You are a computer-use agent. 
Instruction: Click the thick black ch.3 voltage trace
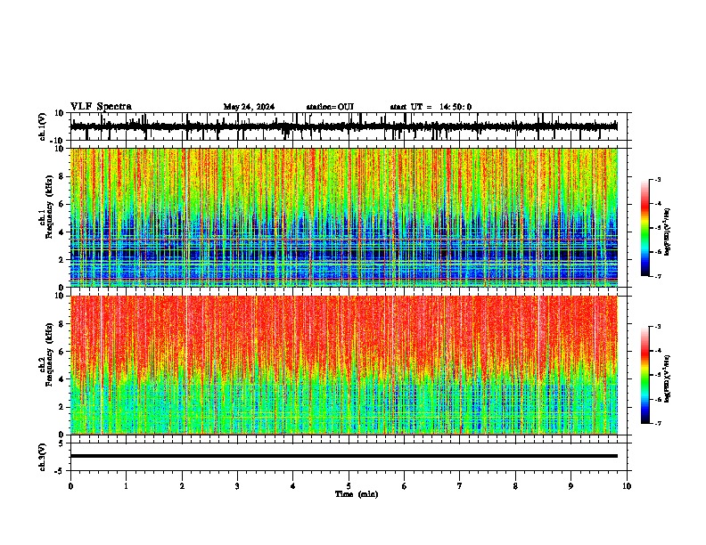click(344, 456)
